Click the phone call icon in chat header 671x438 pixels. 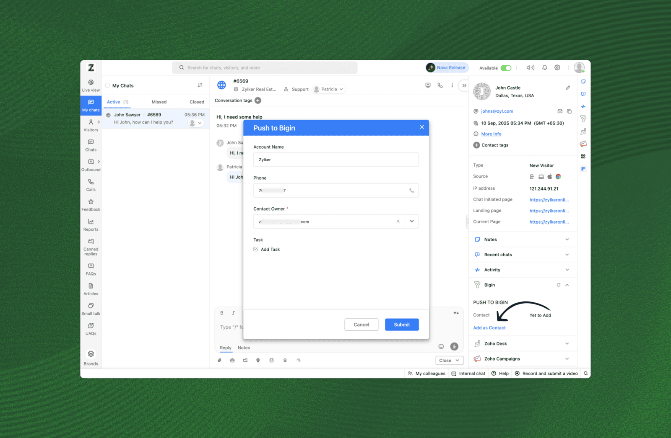pos(440,85)
